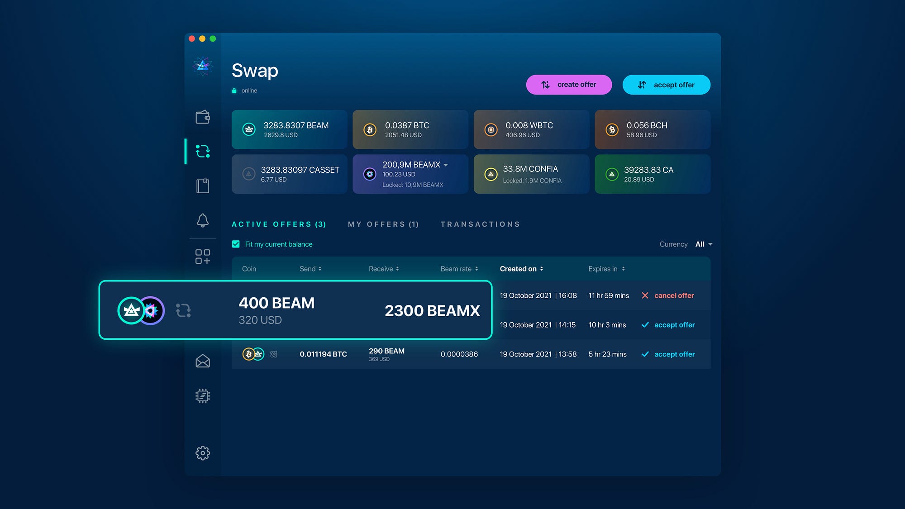Open messages via the envelope icon
The width and height of the screenshot is (905, 509).
(203, 362)
